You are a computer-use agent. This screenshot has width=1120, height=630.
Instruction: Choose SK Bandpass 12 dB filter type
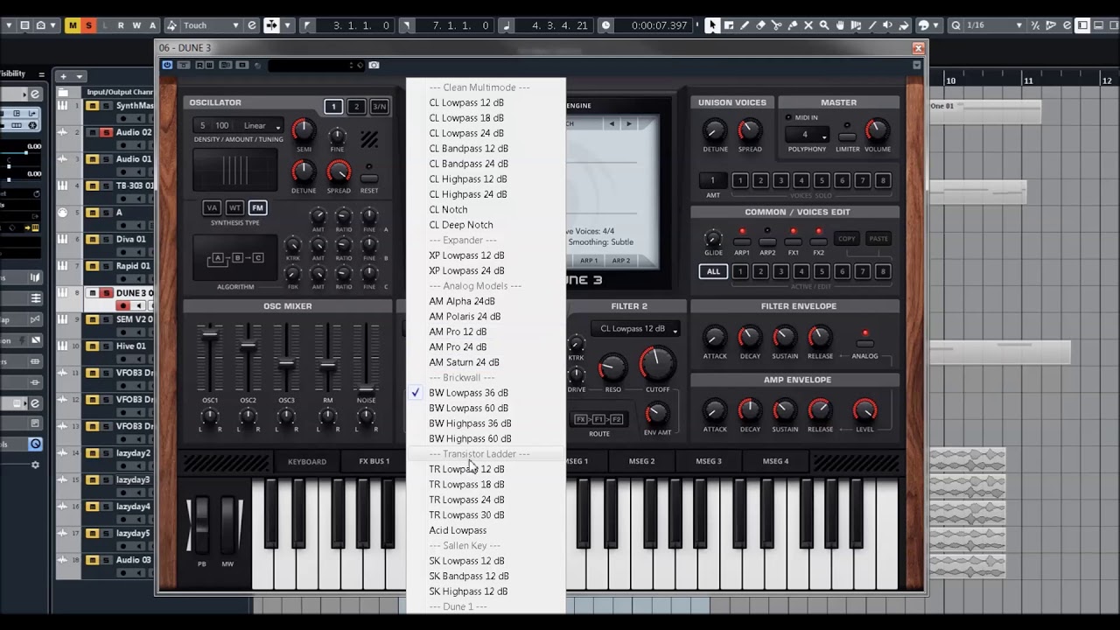click(469, 576)
